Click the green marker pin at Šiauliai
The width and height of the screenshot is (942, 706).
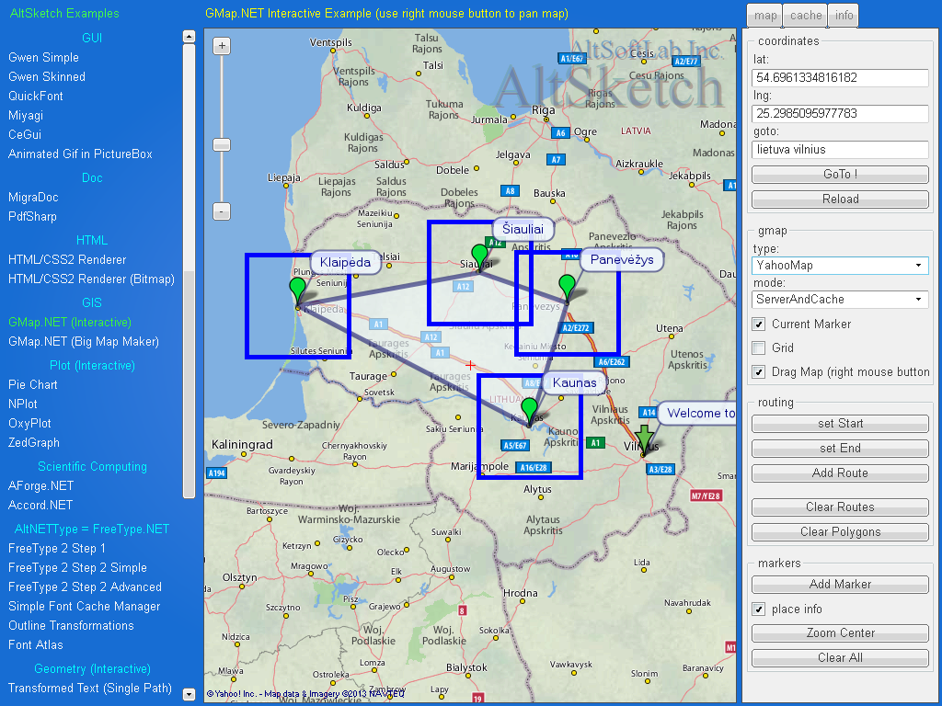coord(479,256)
